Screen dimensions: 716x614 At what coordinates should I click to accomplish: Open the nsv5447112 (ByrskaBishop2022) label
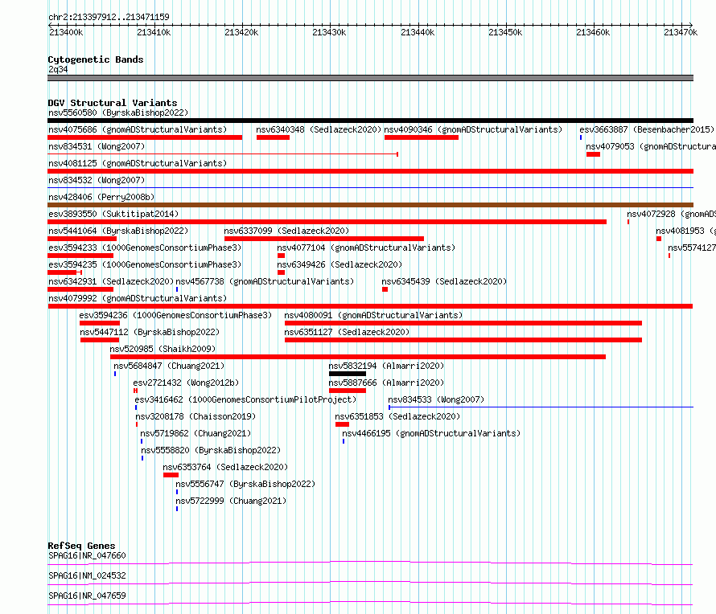[x=150, y=332]
